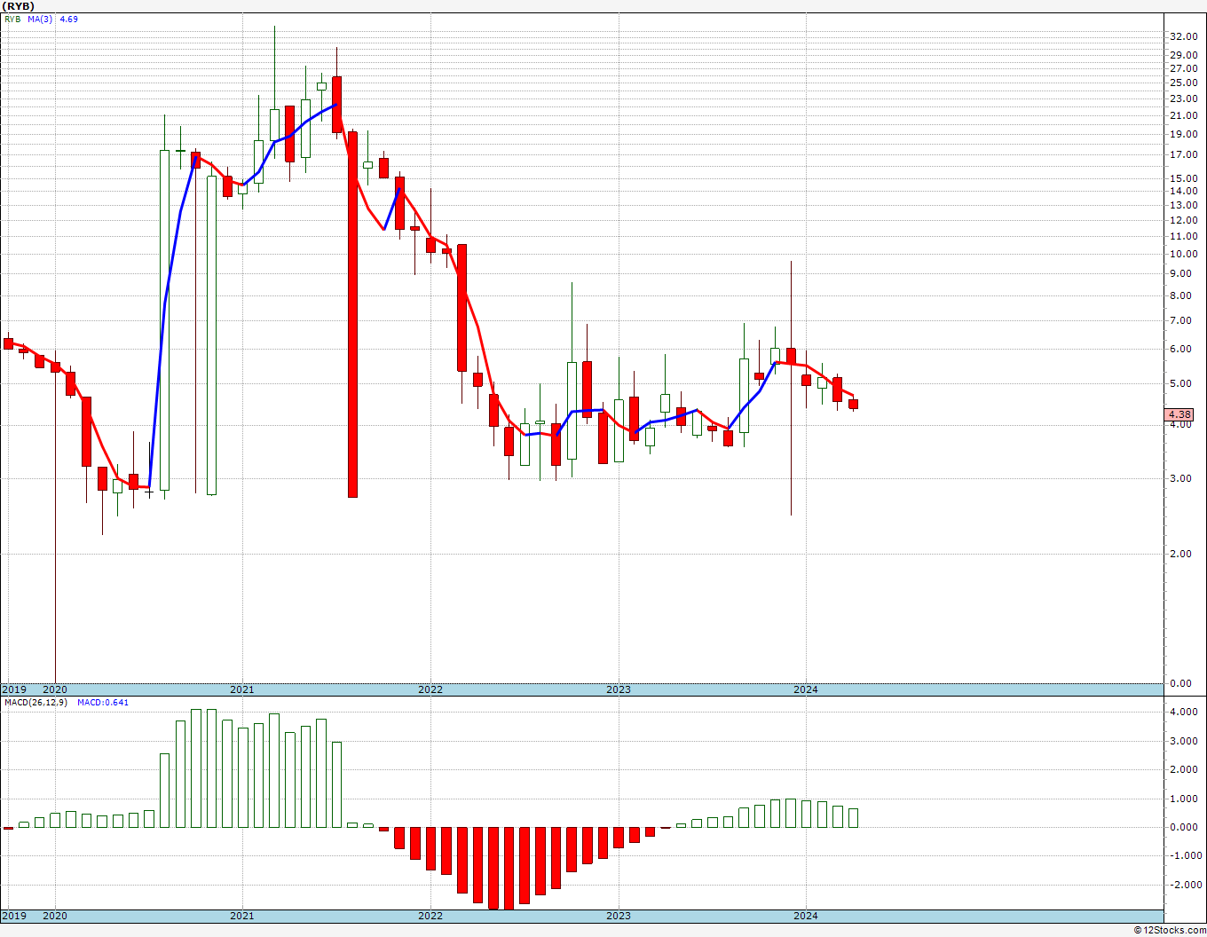The image size is (1207, 937).
Task: Select the 29.00 price axis label
Action: coord(1183,55)
